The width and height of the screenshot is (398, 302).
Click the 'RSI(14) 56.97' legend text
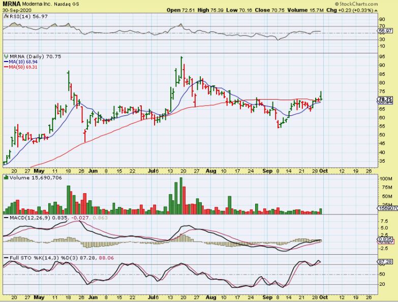pyautogui.click(x=28, y=16)
